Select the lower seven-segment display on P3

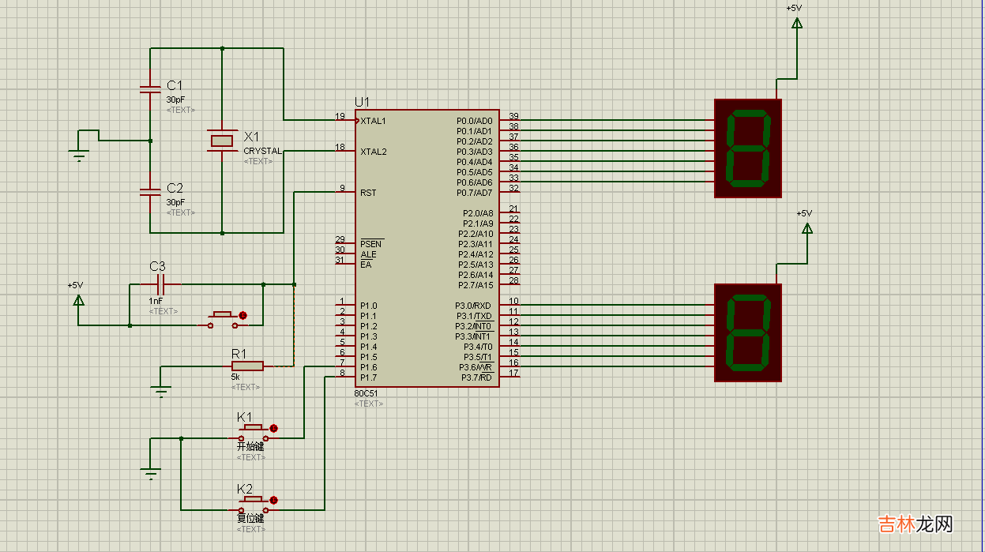click(x=747, y=332)
